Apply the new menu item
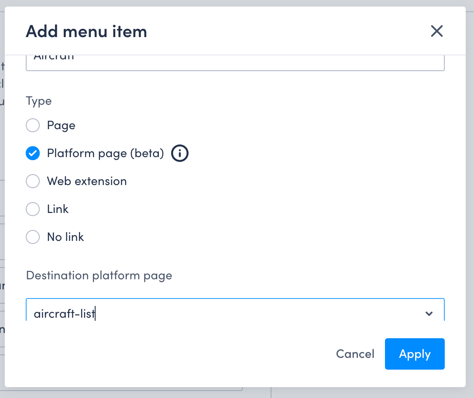This screenshot has height=398, width=474. 415,354
